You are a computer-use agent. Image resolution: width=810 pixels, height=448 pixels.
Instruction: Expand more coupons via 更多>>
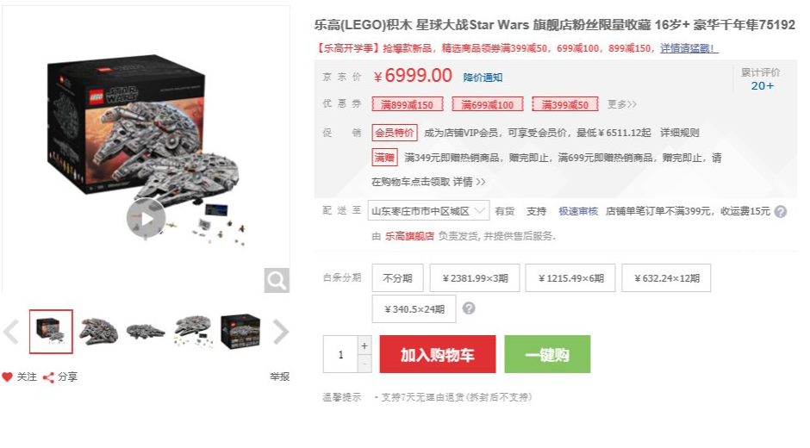(621, 104)
